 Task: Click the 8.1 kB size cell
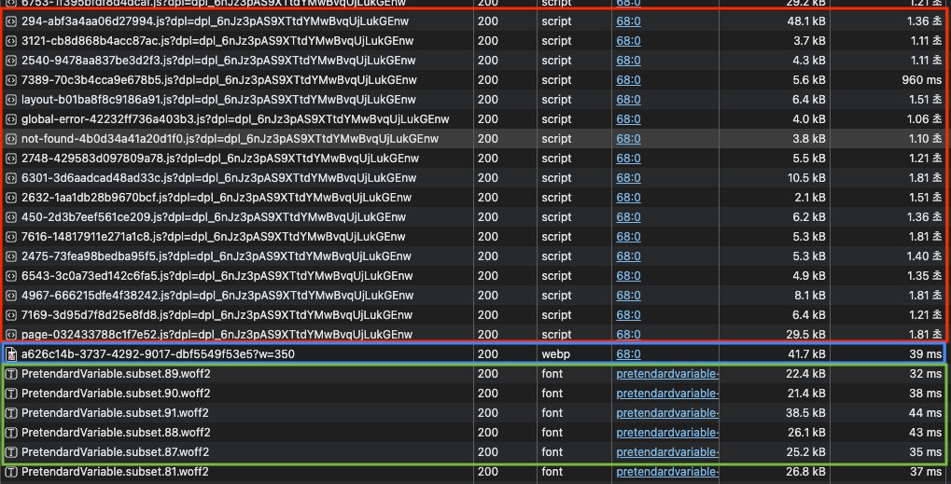click(809, 296)
